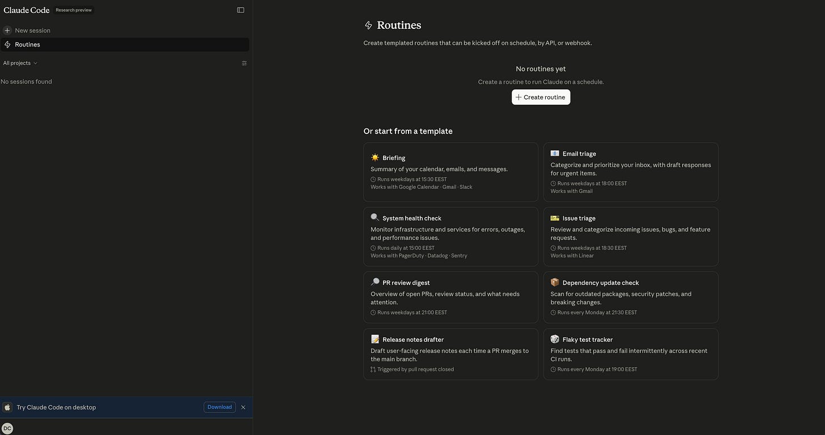The width and height of the screenshot is (825, 435).
Task: Select the PR review digest template
Action: point(450,298)
